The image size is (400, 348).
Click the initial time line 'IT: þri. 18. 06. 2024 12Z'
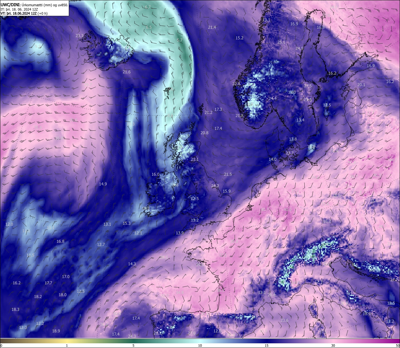point(19,9)
